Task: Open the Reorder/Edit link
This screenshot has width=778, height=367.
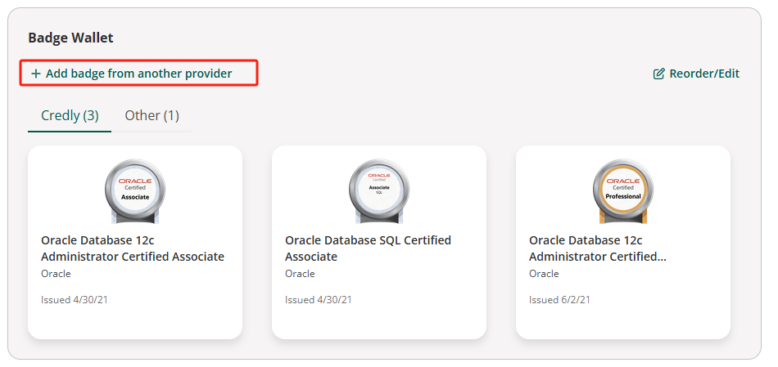Action: [696, 74]
